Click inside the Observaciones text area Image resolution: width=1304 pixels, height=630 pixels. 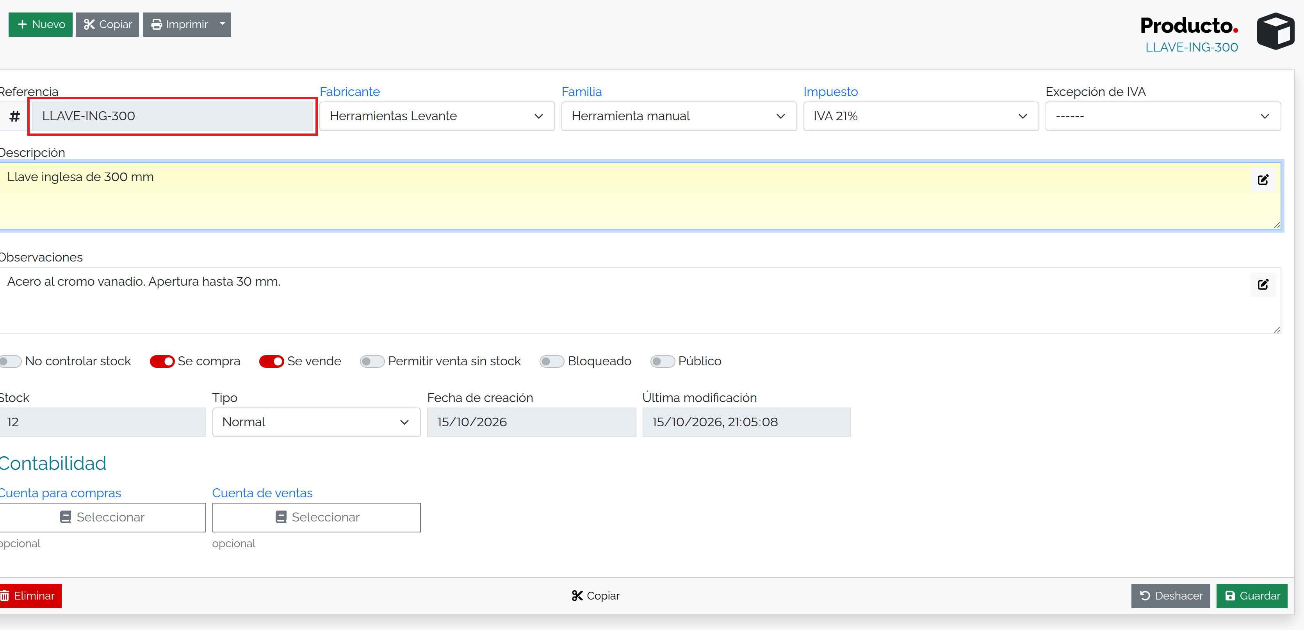(x=640, y=301)
